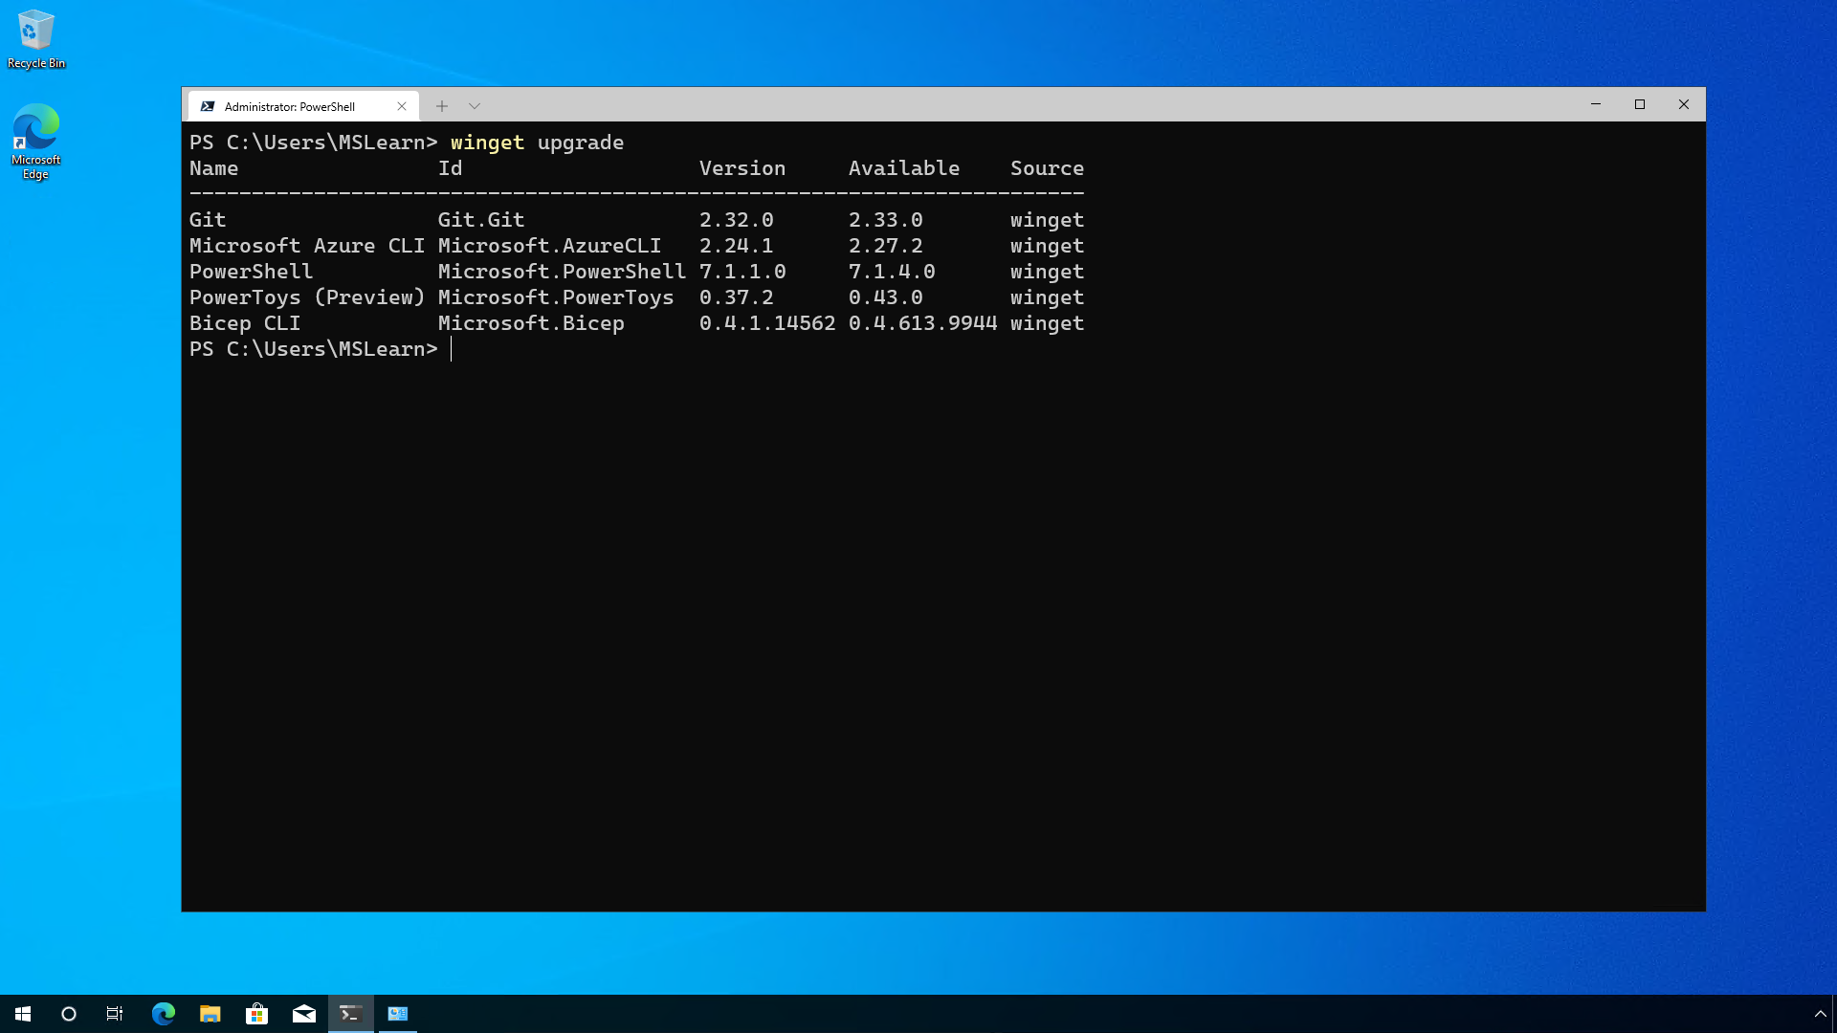
Task: Open File Explorer from the taskbar
Action: tap(210, 1013)
